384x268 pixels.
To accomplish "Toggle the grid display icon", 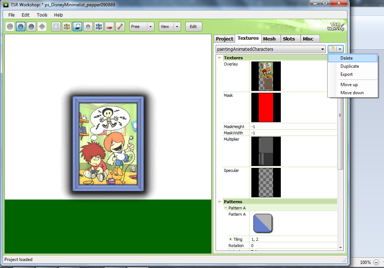I will pos(56,27).
